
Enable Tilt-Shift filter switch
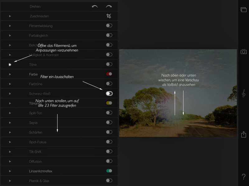[109, 151]
